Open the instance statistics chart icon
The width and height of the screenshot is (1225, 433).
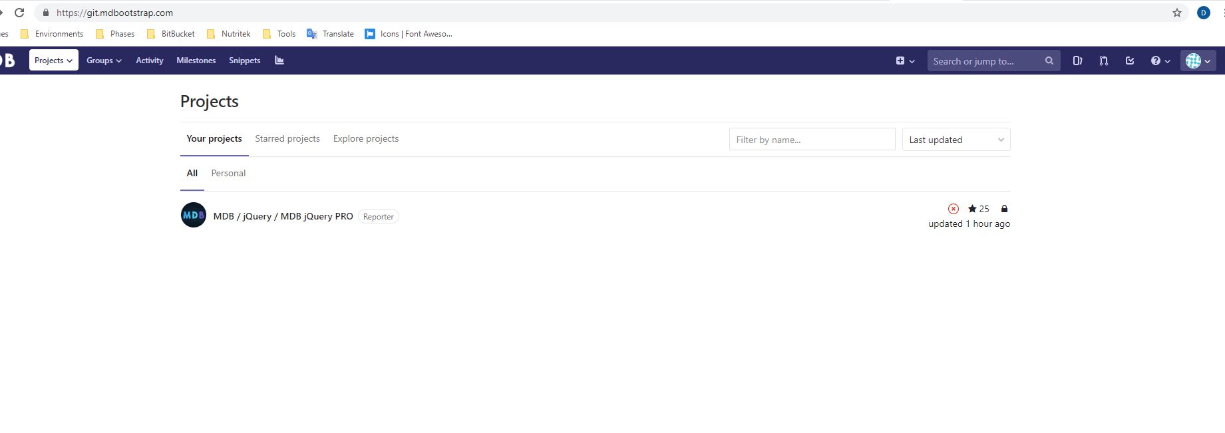click(x=279, y=61)
